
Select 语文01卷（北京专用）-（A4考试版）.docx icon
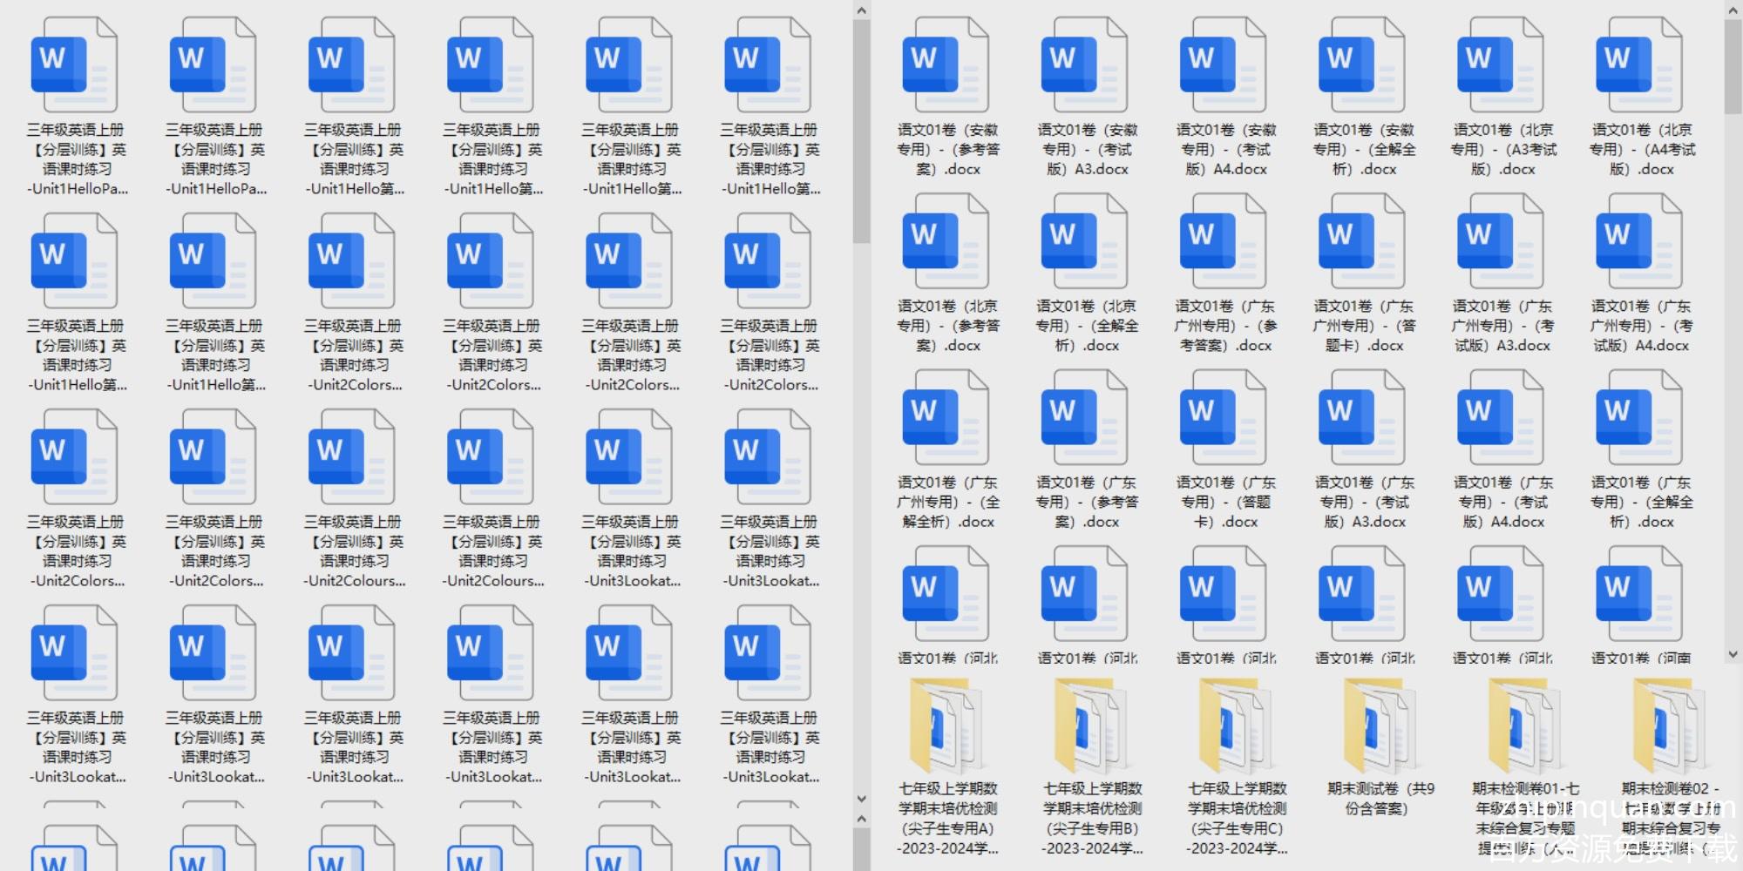tap(1639, 65)
